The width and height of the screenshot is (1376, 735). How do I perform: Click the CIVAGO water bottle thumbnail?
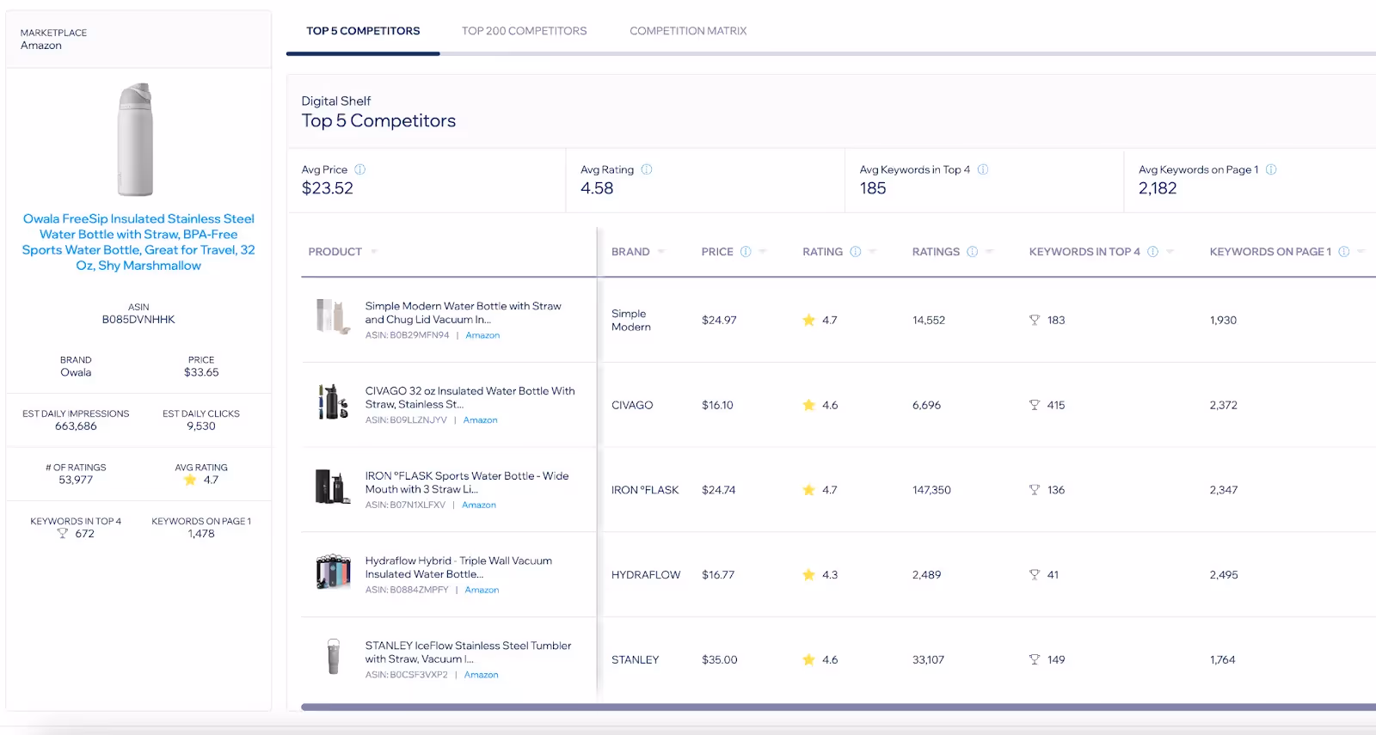coord(333,401)
